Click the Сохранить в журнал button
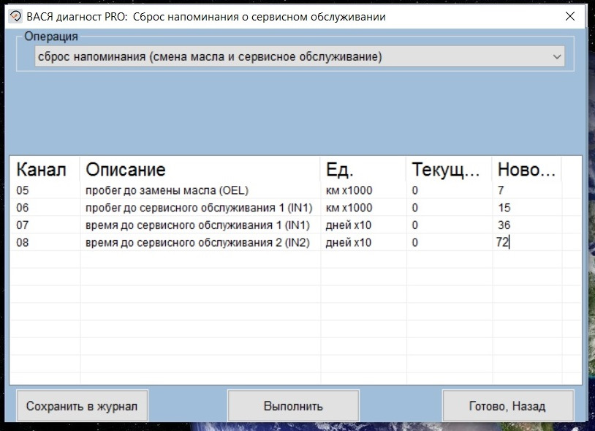 coord(82,406)
